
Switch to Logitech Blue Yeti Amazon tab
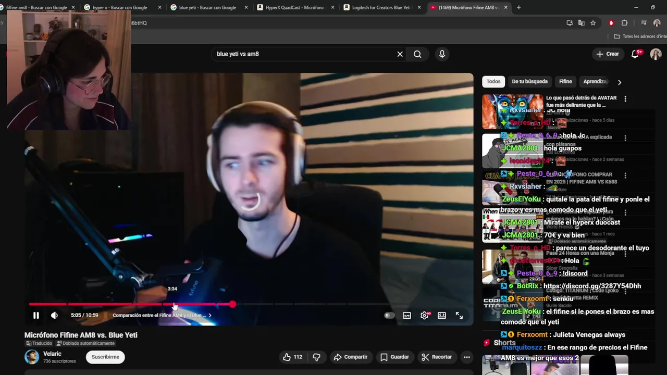(x=382, y=7)
